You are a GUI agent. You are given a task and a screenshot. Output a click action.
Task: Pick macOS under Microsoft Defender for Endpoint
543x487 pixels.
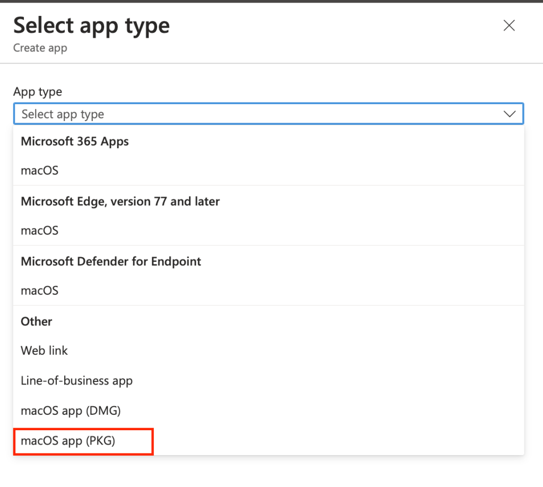[x=39, y=291]
